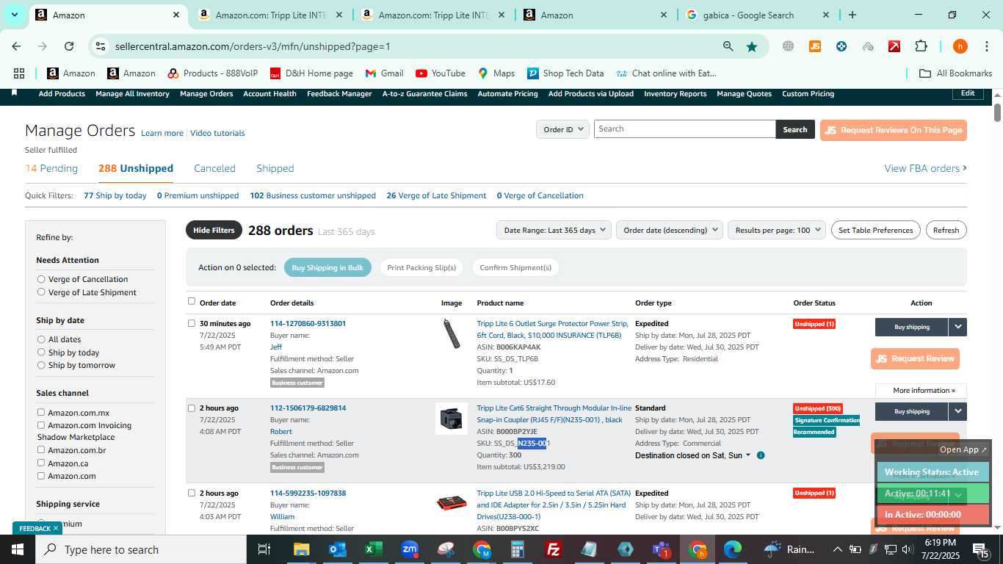Open the D&H Home page bookmark
Viewport: 1003px width, 564px height.
coord(311,73)
